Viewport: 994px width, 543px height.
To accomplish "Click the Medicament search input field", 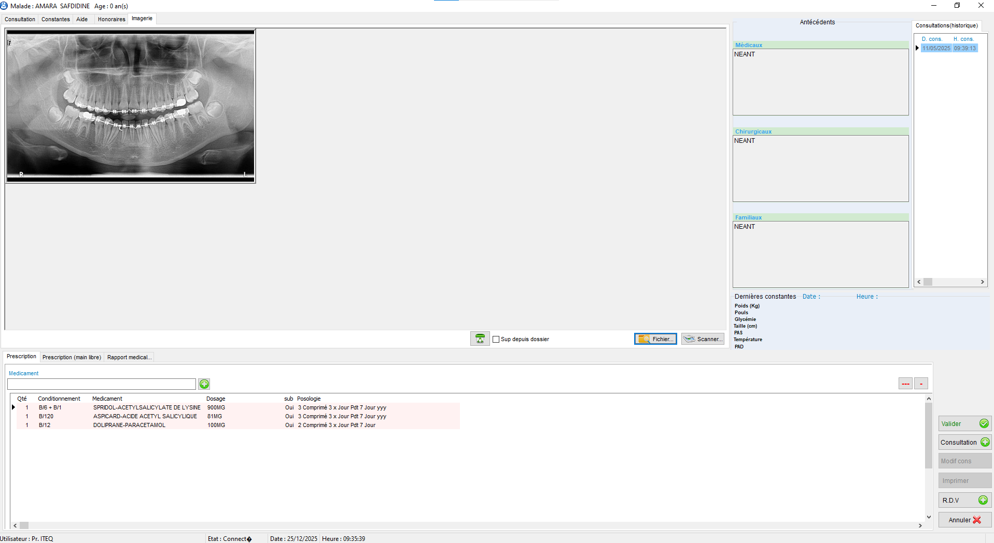I will pyautogui.click(x=102, y=384).
